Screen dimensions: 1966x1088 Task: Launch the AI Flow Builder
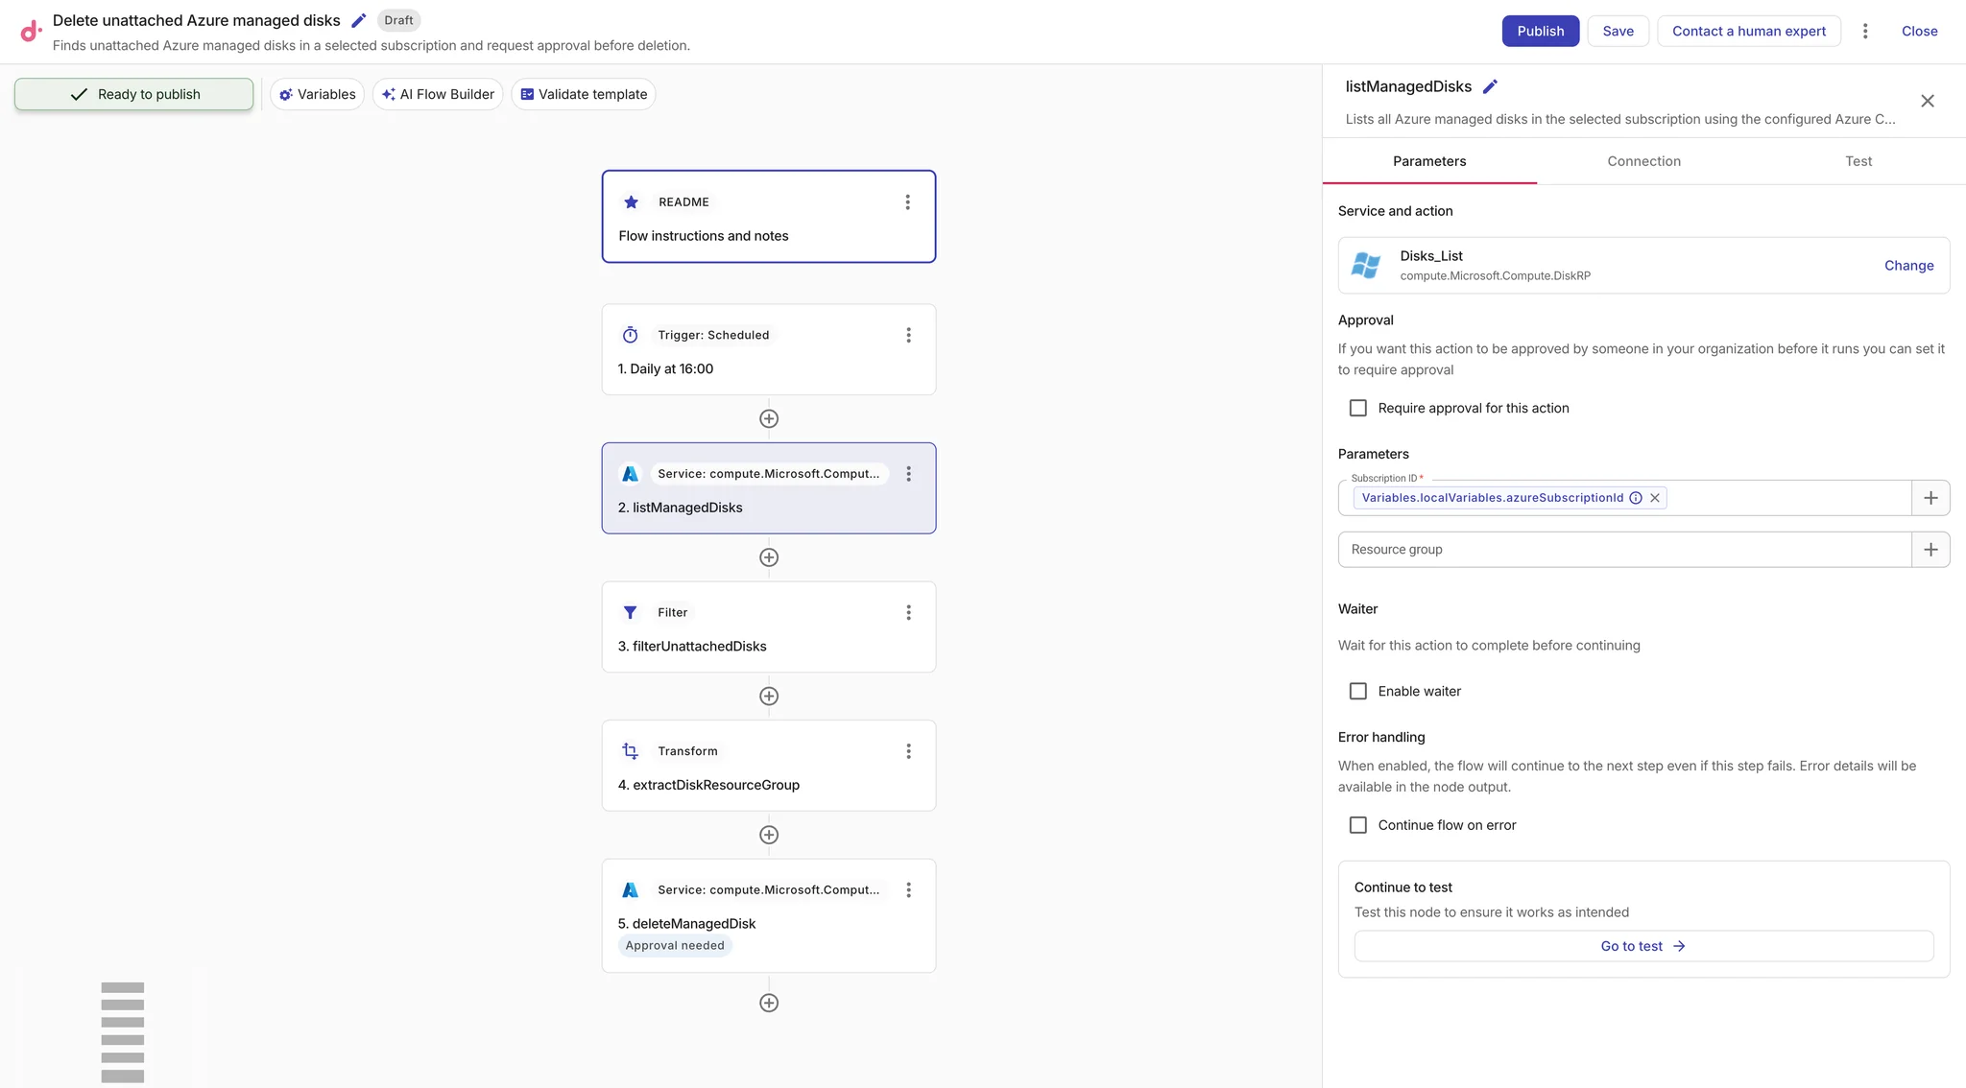tap(438, 94)
